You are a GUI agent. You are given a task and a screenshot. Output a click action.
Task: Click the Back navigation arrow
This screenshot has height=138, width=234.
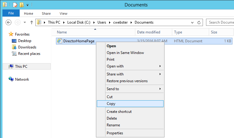click(9, 22)
